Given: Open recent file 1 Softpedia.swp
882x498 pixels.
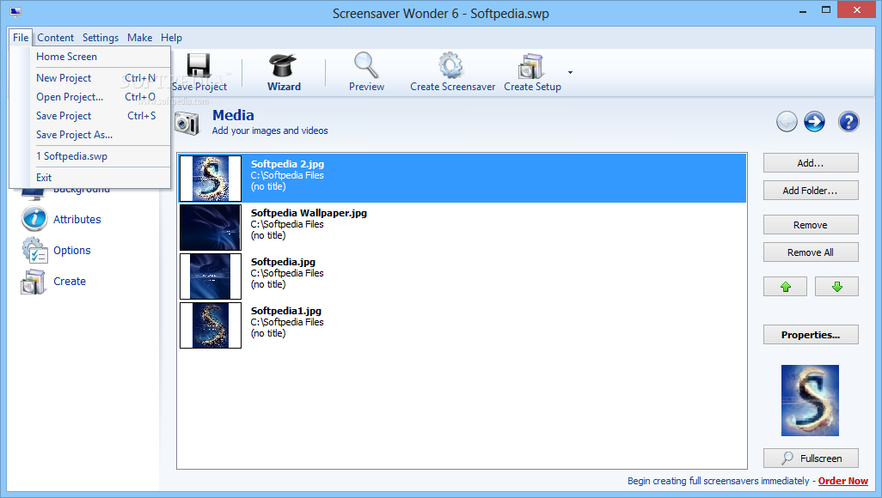Looking at the screenshot, I should point(90,156).
